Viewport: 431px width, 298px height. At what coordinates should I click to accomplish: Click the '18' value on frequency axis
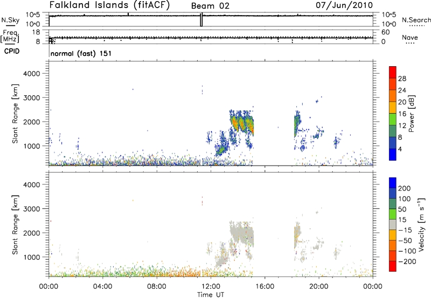pos(36,32)
